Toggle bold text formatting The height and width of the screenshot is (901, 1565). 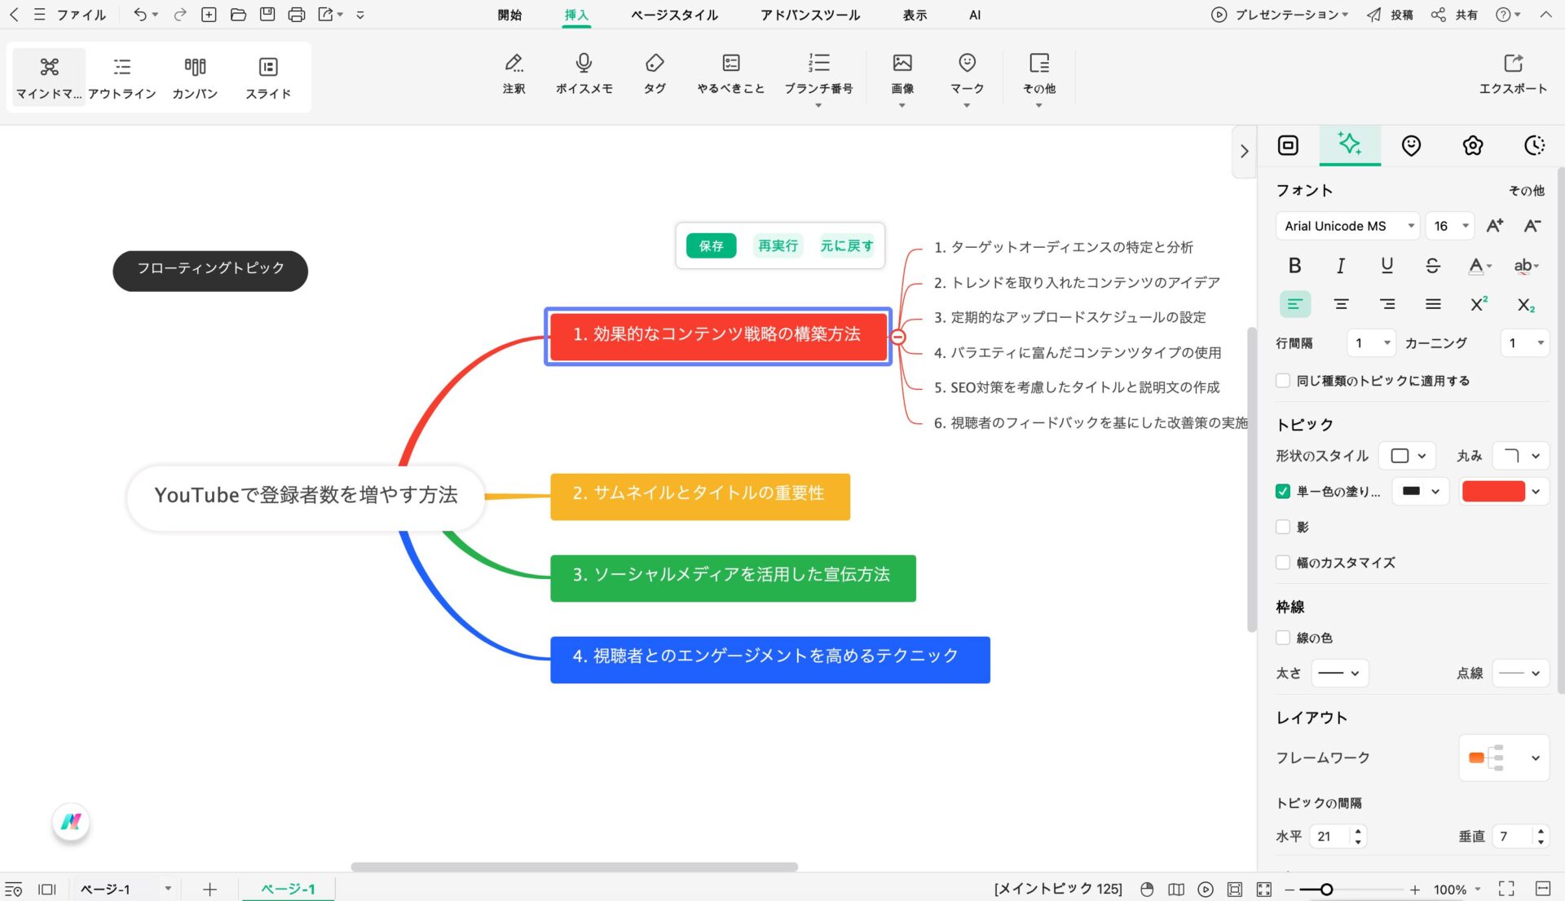point(1294,266)
